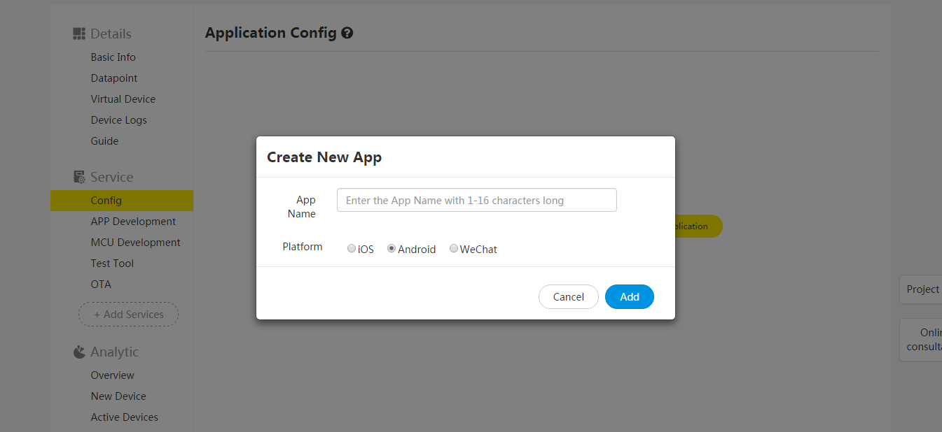
Task: Open the OTA section
Action: coord(101,284)
